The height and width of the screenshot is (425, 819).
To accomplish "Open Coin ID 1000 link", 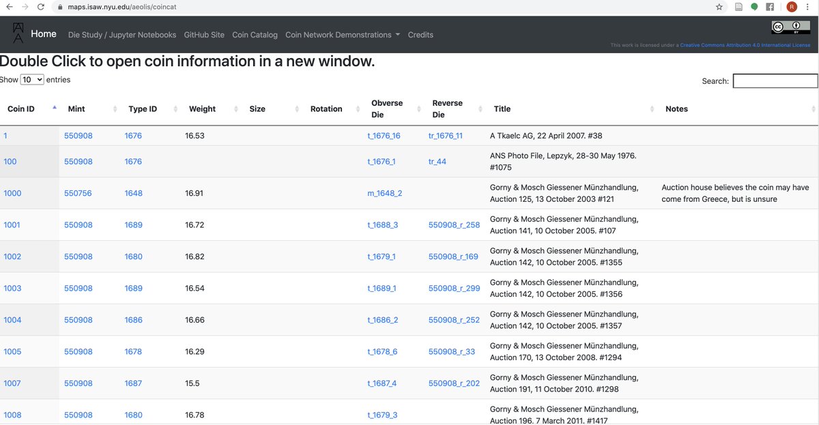I will 12,193.
